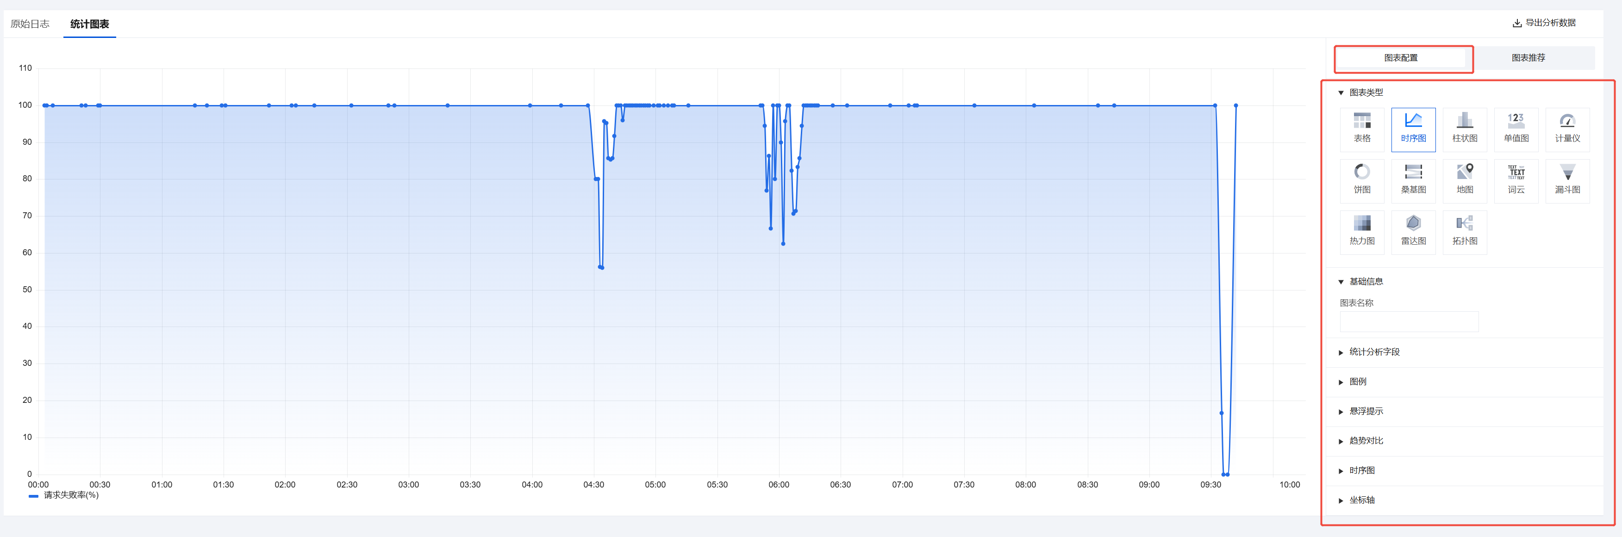Pick the 计量仪 gauge chart type

pos(1567,129)
